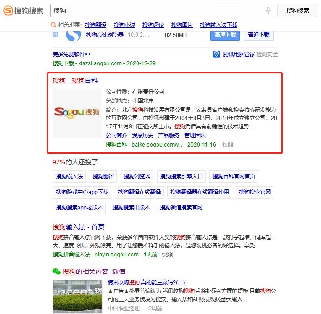Open 快照 for the pinyin.sogou.com result

167,255
